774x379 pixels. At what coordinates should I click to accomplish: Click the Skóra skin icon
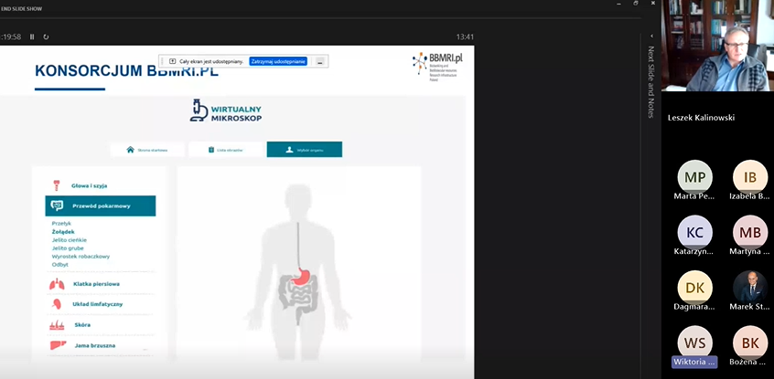(x=57, y=324)
